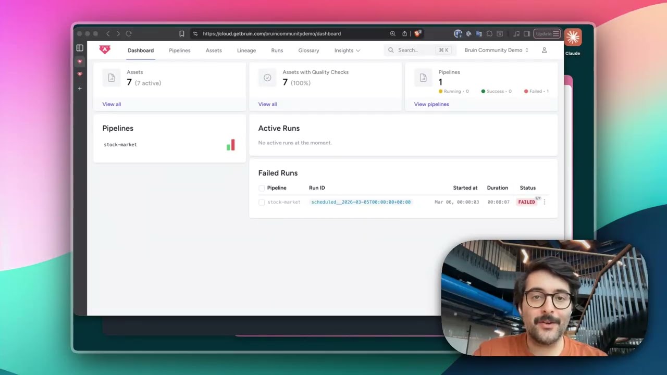Click the Running status count
The image size is (667, 375).
453,91
